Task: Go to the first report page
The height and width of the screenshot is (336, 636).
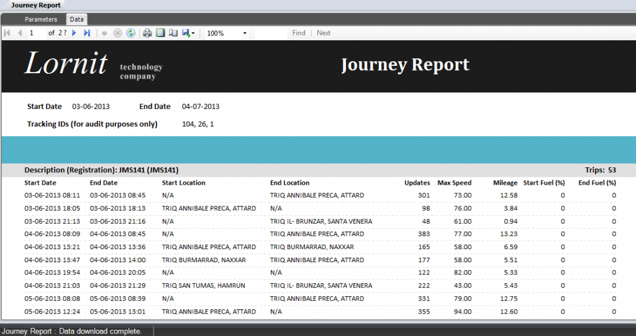Action: 7,33
